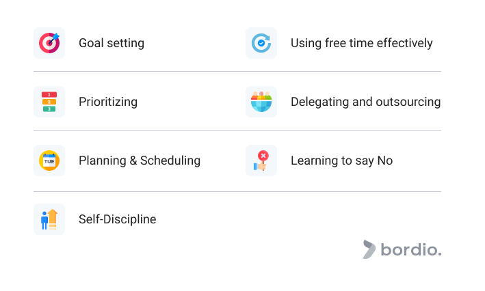Select the Self-Discipline text

click(117, 219)
